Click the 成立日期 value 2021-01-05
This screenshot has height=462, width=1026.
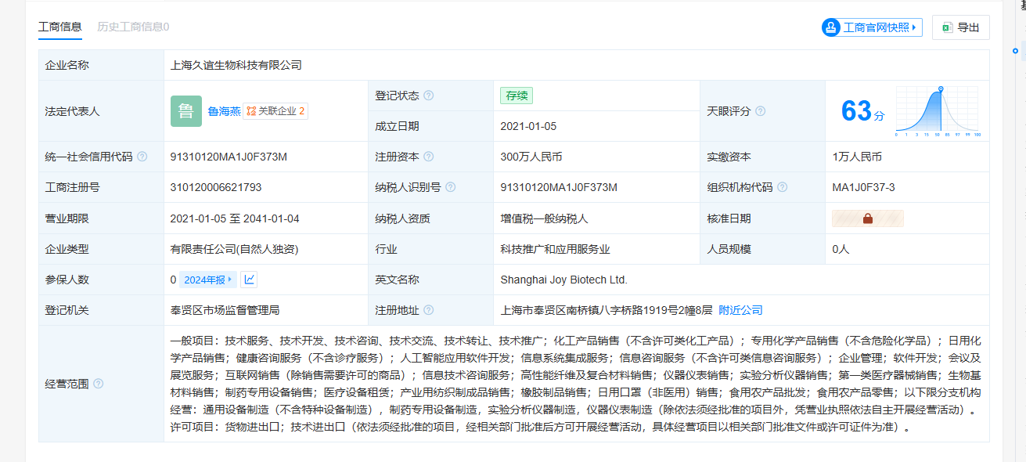click(528, 126)
